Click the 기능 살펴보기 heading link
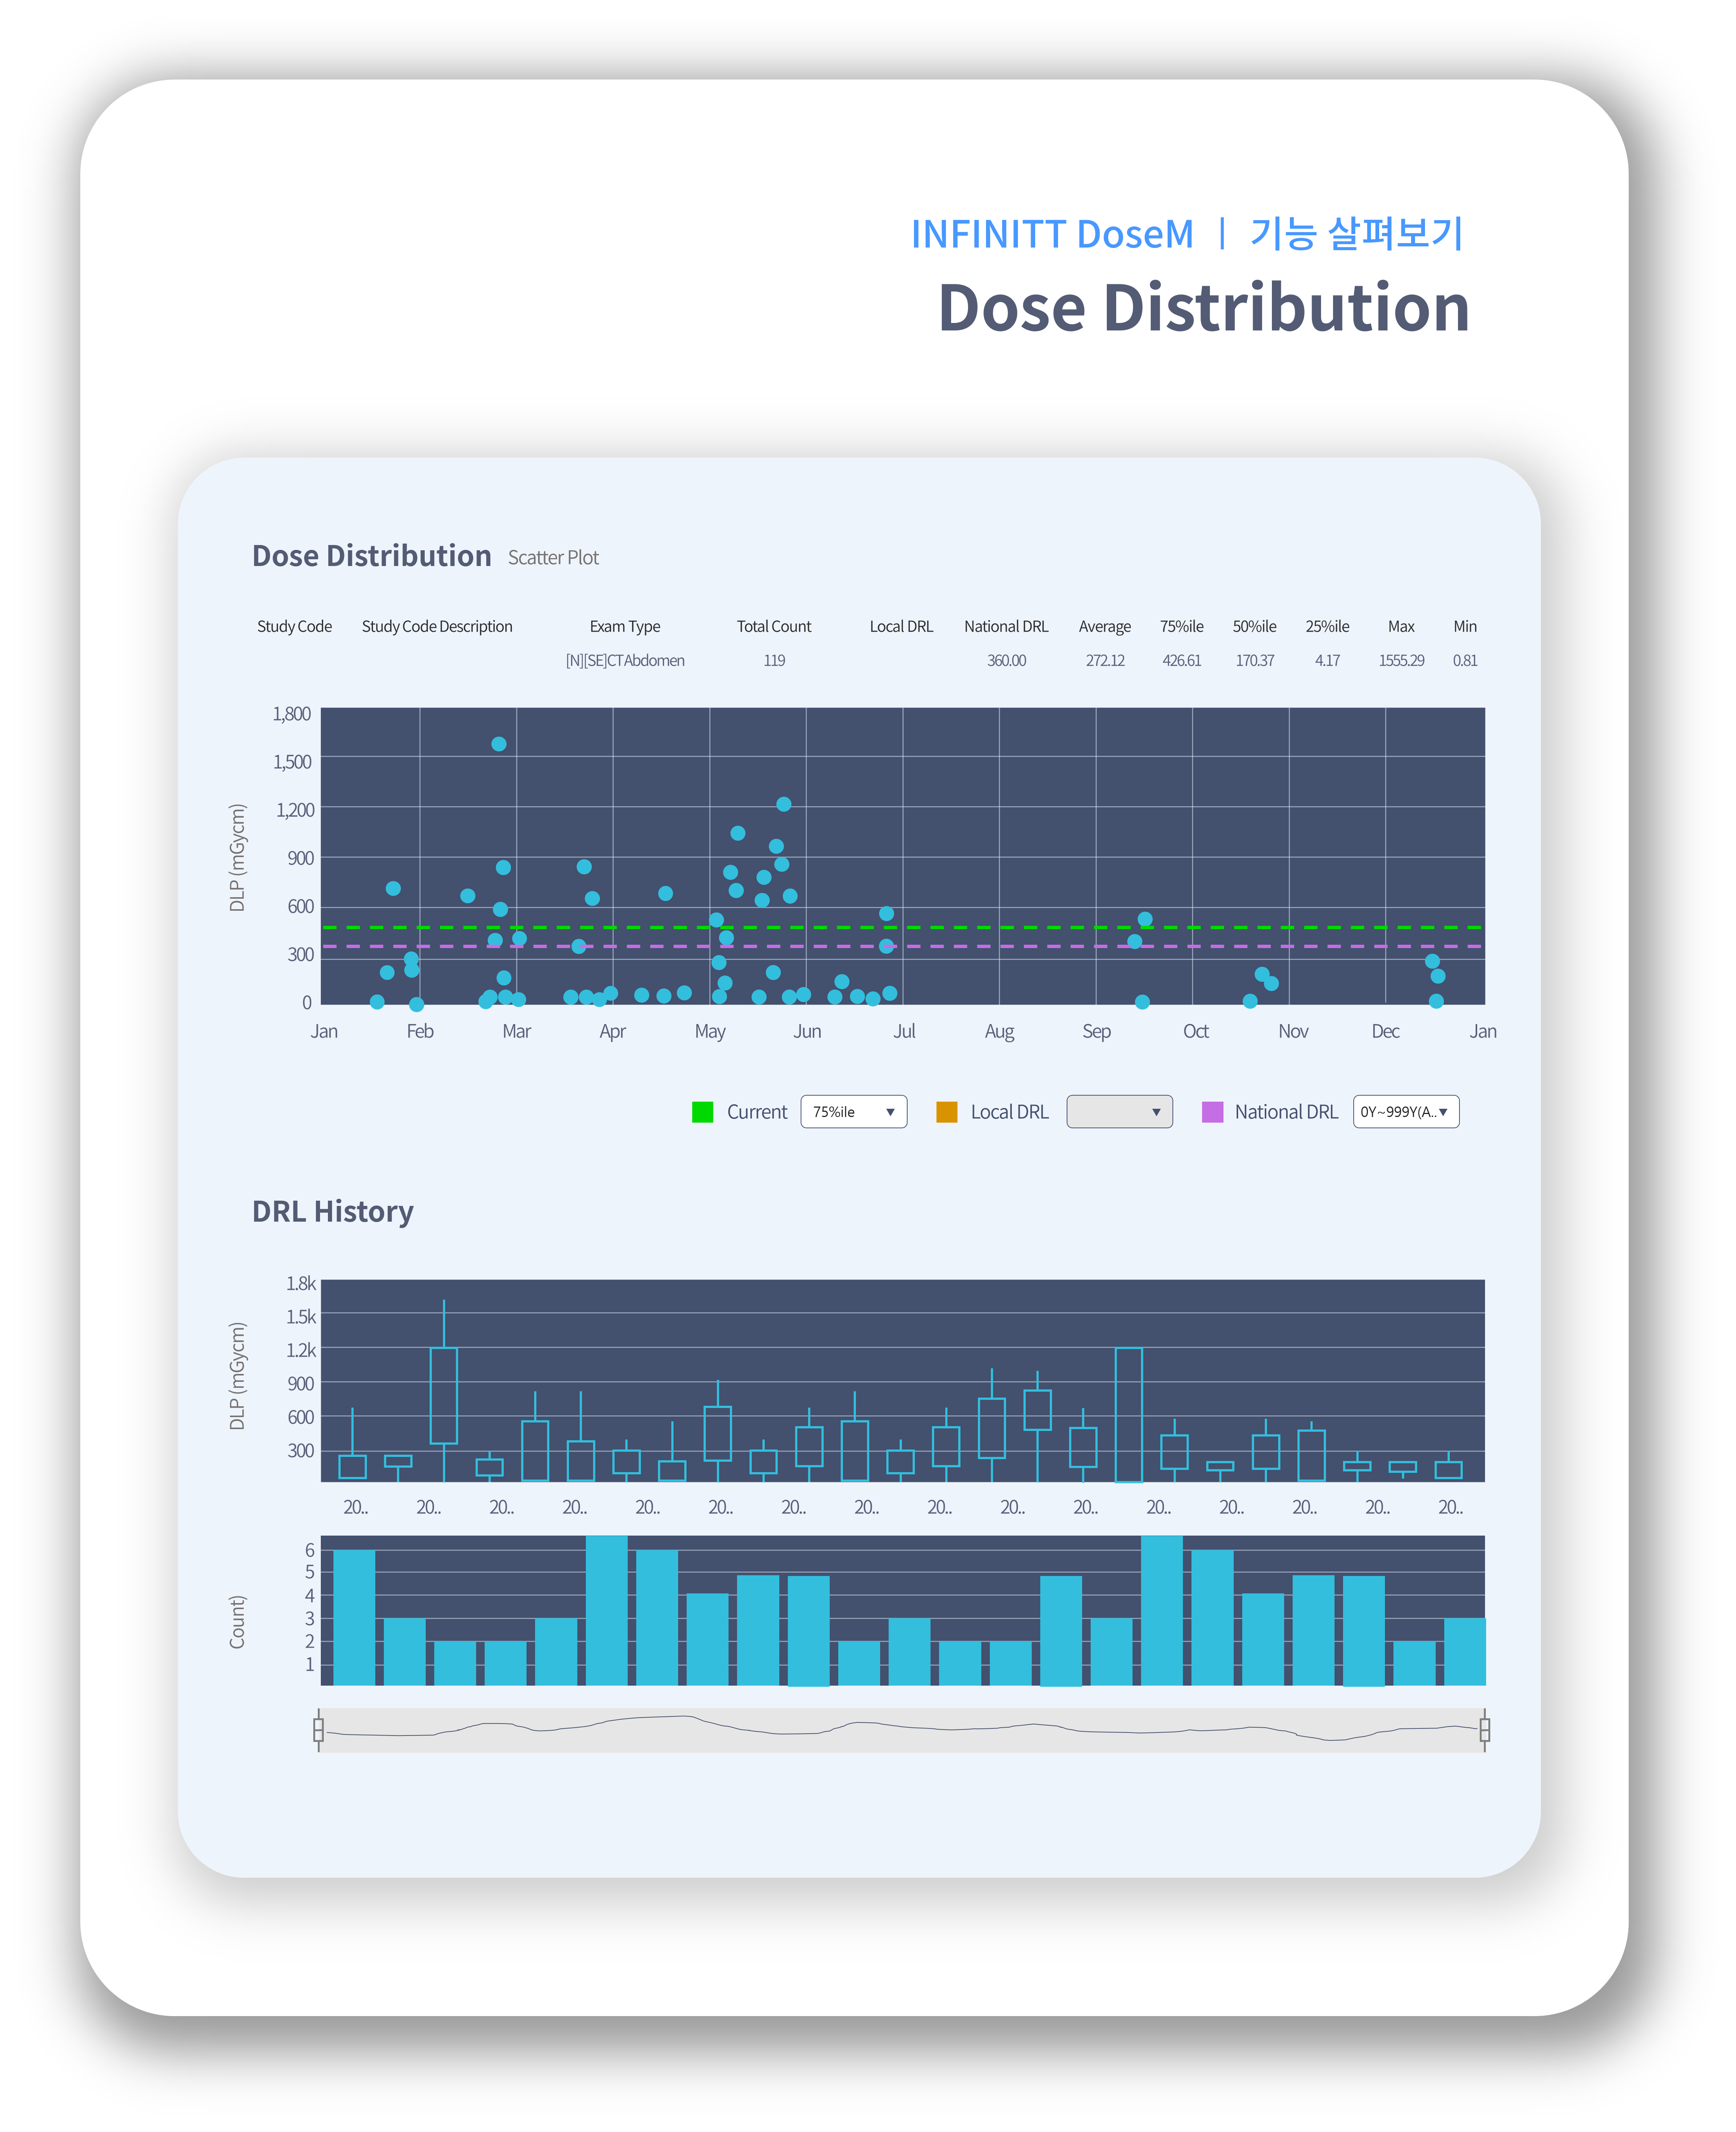 pos(1356,234)
